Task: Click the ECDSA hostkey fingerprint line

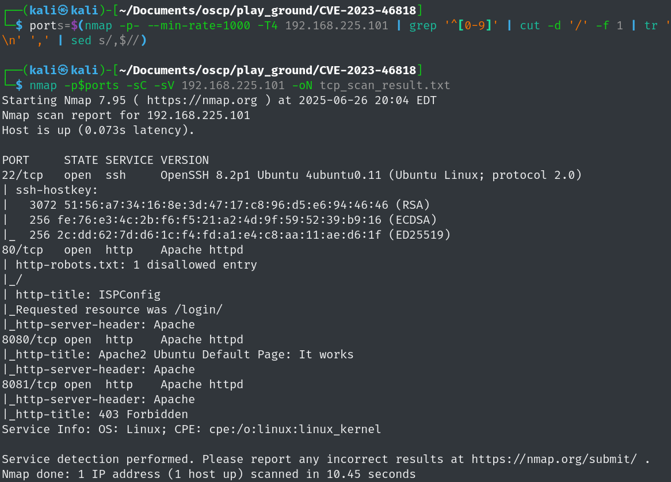Action: [233, 220]
